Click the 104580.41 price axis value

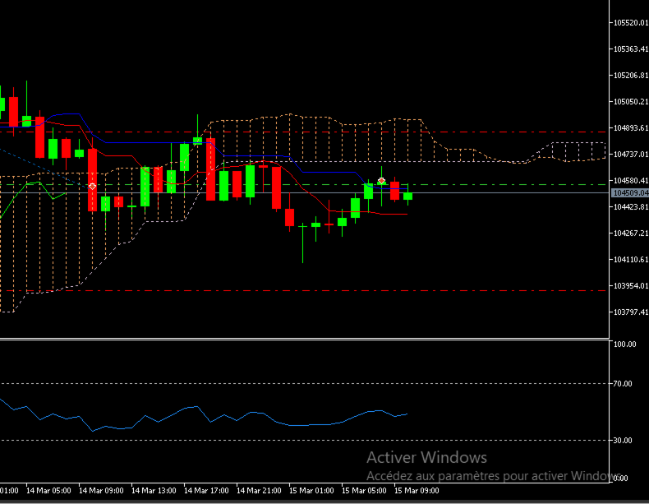[631, 181]
